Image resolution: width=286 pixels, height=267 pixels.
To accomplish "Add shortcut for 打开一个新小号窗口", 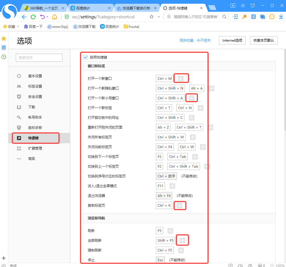I will [x=191, y=98].
